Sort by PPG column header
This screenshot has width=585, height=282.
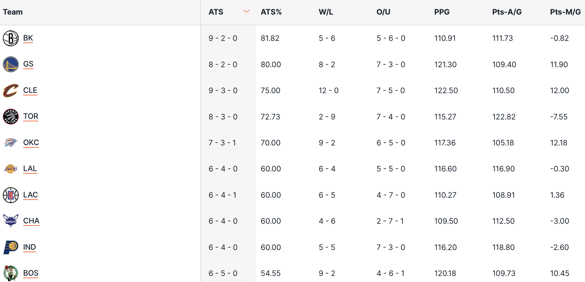click(x=442, y=12)
